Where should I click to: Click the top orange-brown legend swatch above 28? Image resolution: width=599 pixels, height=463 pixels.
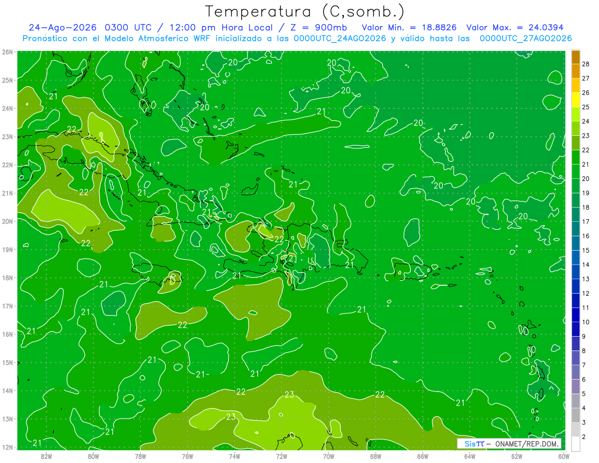click(576, 57)
